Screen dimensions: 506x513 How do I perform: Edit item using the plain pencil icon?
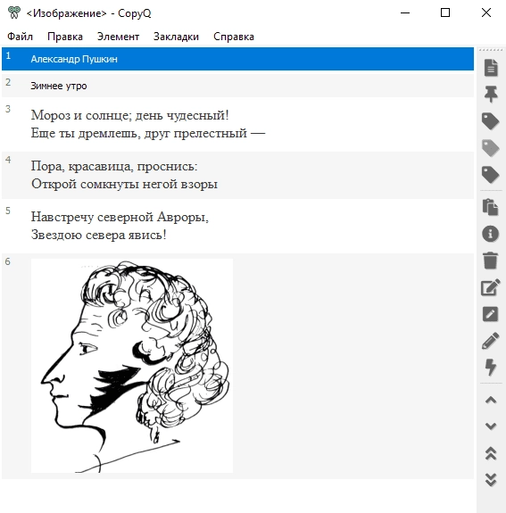[x=490, y=341]
